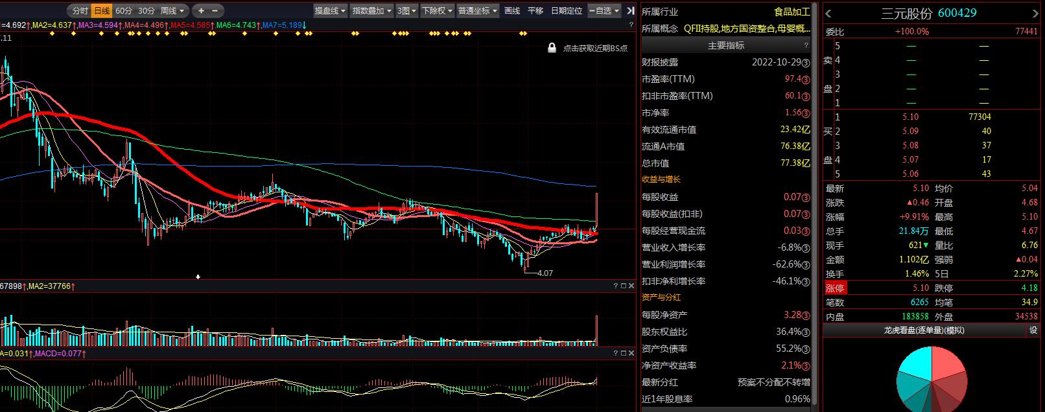Switch to 分时 intraday chart
This screenshot has height=412, width=1045.
80,10
